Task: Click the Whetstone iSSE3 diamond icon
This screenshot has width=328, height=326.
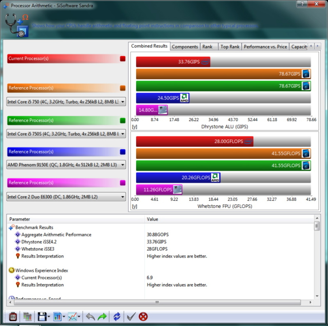Action: pyautogui.click(x=18, y=249)
